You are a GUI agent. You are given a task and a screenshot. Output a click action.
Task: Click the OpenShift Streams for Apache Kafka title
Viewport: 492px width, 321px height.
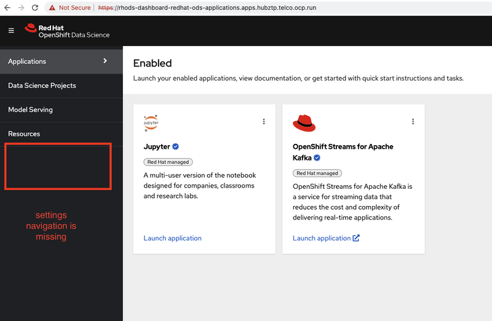click(343, 152)
